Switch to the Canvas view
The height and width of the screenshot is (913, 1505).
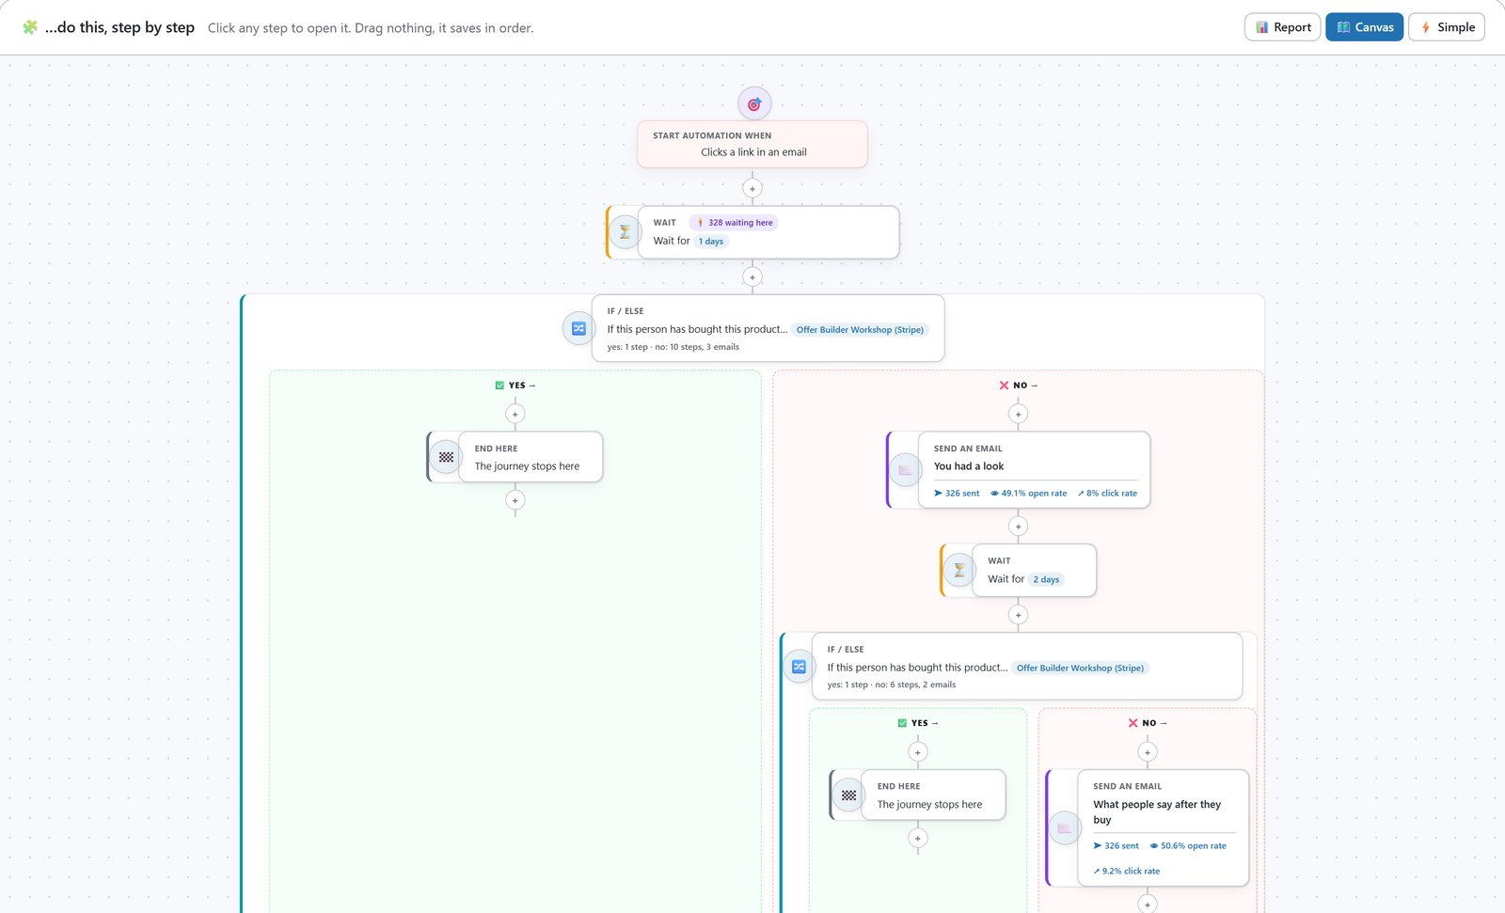pos(1365,27)
